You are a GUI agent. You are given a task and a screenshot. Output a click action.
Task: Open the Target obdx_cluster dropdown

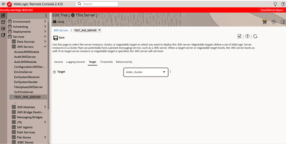pos(146,72)
